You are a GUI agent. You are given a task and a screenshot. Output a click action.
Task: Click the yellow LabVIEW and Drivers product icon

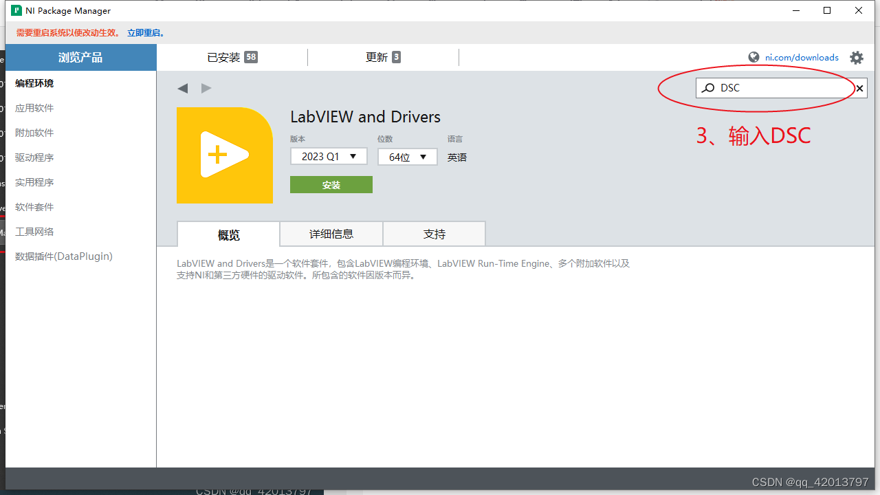(225, 155)
